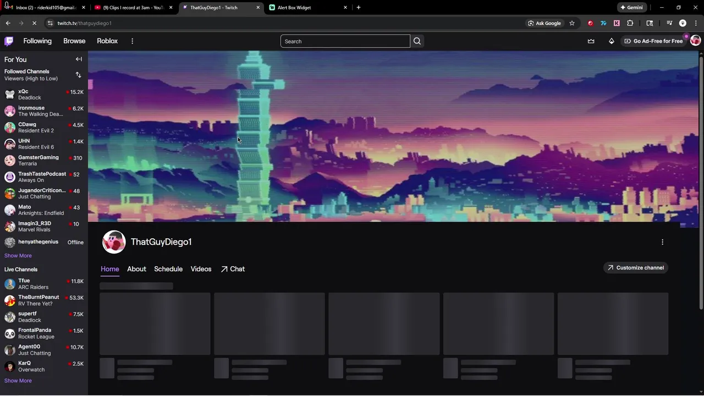704x396 pixels.
Task: Switch to the YouTube Clips tab
Action: point(134,8)
